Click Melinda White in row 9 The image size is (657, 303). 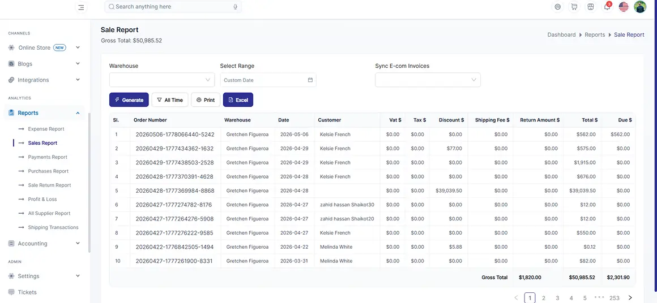(336, 247)
